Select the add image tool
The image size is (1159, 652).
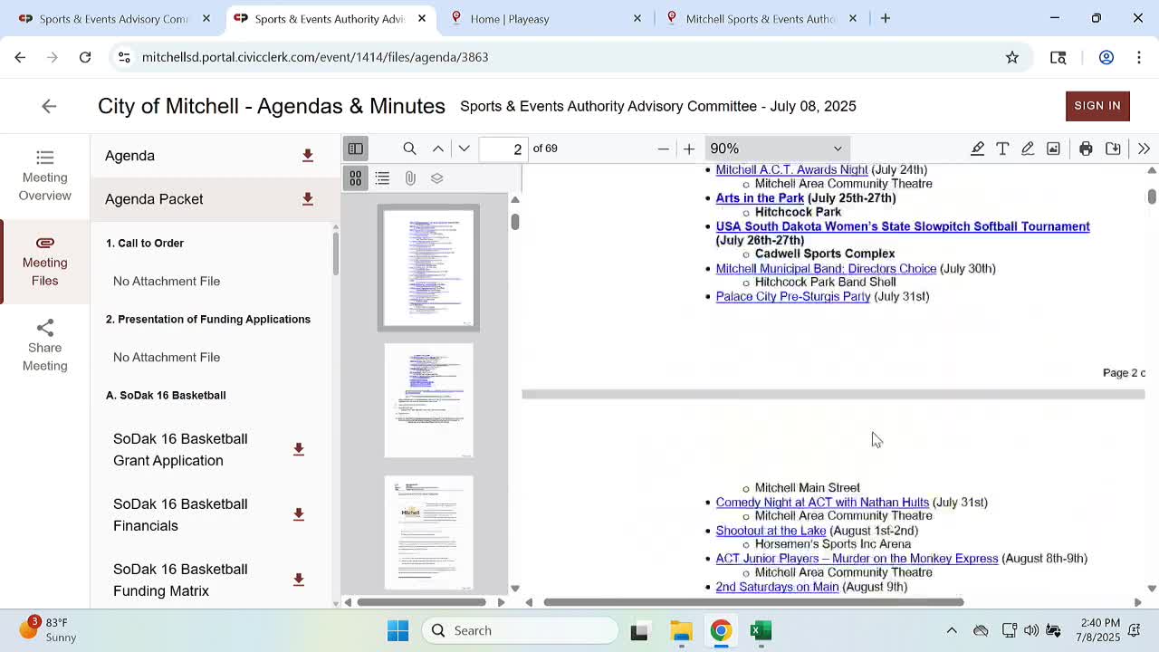pyautogui.click(x=1053, y=149)
